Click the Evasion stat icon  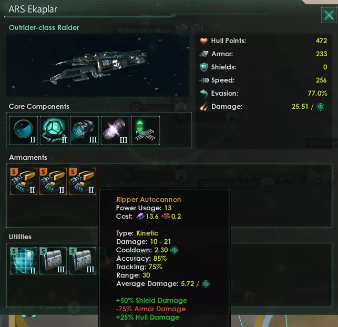click(x=204, y=94)
